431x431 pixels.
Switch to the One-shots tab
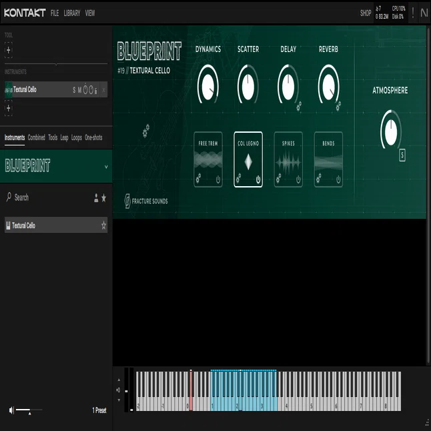pos(93,137)
